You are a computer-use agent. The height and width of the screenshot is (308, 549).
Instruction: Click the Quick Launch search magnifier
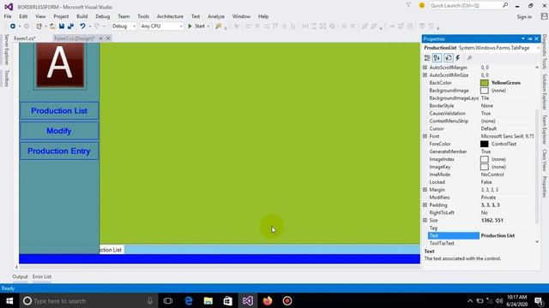coord(505,5)
